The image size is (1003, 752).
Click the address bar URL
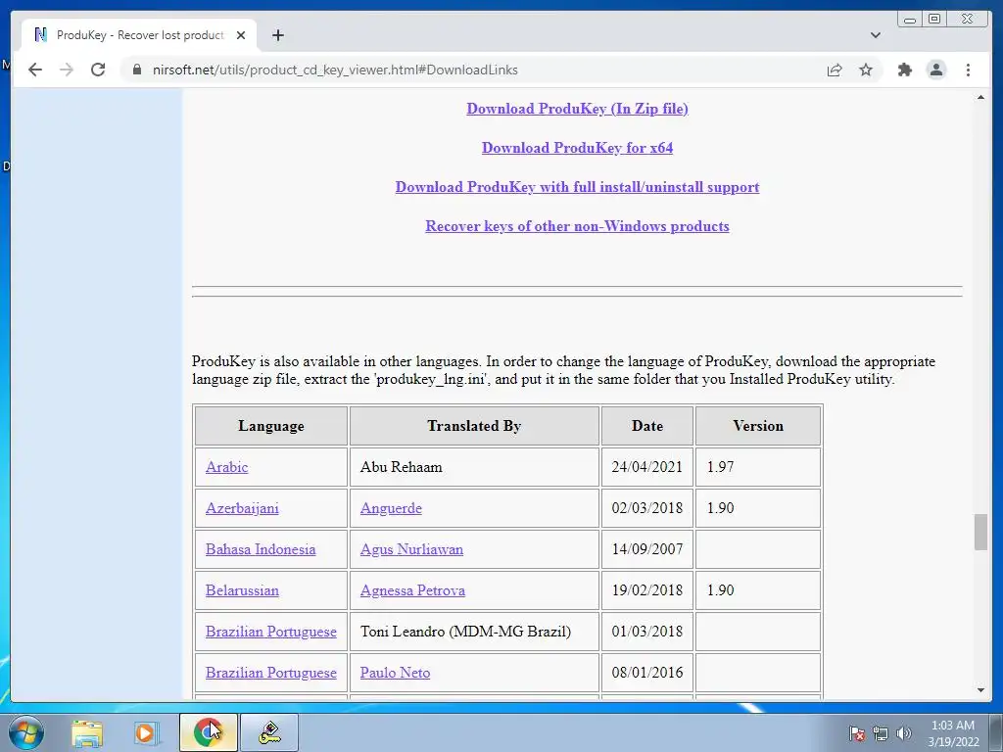[335, 70]
